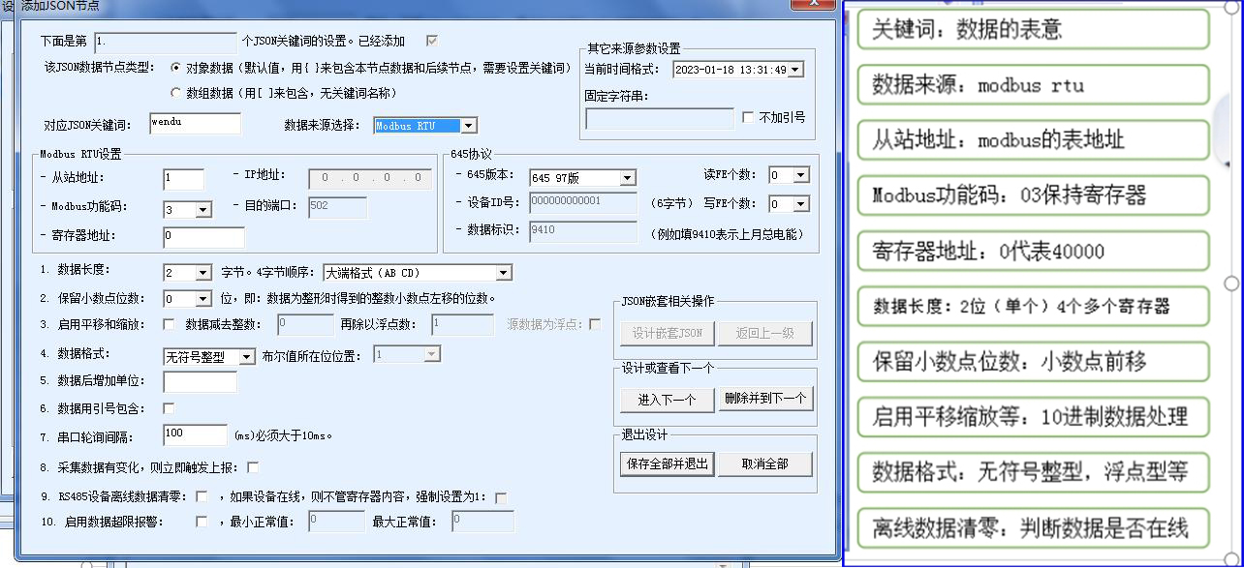Enable the RS485设备离线数据清零 checkbox
Viewport: 1244px width, 568px height.
[199, 496]
